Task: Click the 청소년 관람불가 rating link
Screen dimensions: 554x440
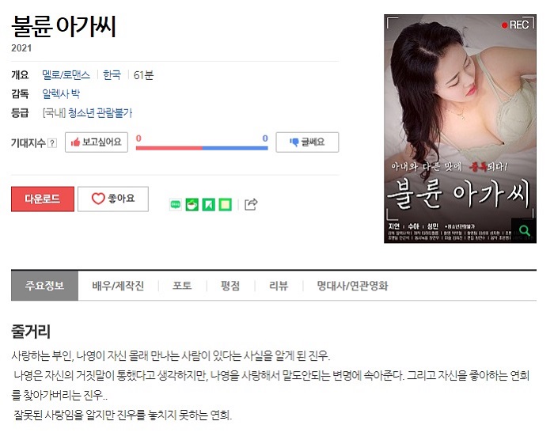Action: click(x=100, y=113)
